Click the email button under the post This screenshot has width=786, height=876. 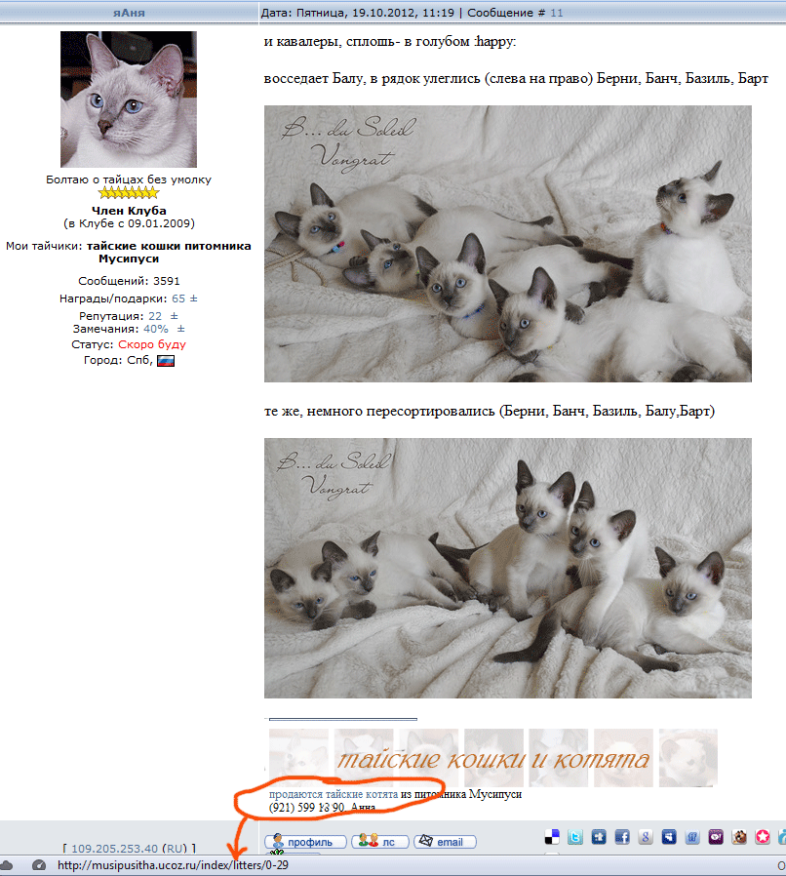tap(445, 841)
